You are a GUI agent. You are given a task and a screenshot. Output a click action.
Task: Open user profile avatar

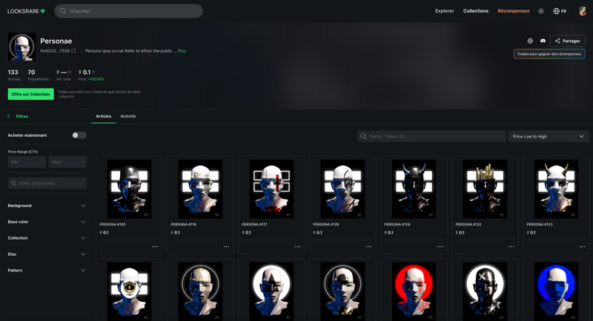[582, 11]
